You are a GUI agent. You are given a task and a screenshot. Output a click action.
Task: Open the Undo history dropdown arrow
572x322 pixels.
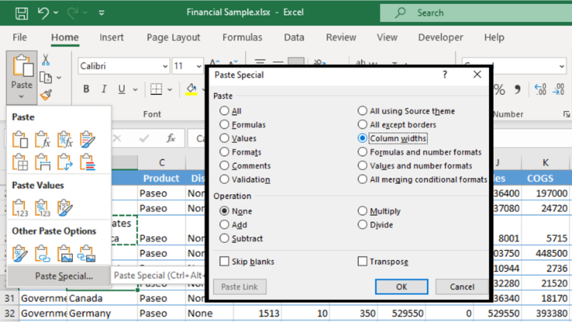coord(56,13)
